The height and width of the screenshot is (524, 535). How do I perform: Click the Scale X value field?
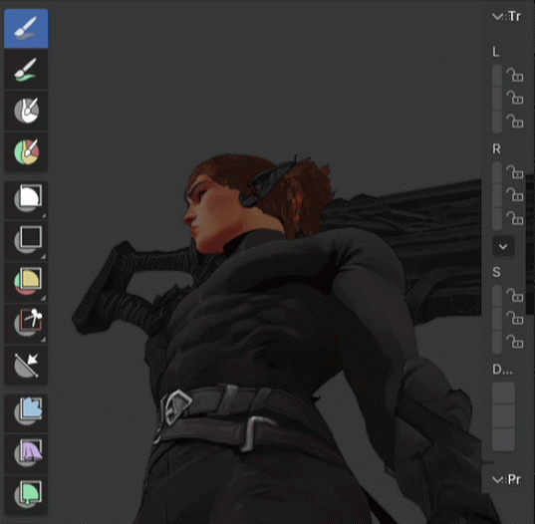pos(497,296)
